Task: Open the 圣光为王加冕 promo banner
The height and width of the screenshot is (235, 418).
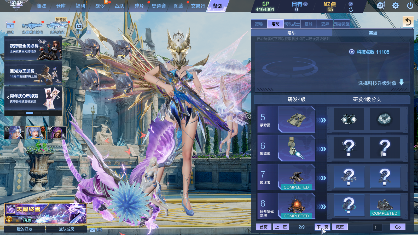Action: (33, 73)
